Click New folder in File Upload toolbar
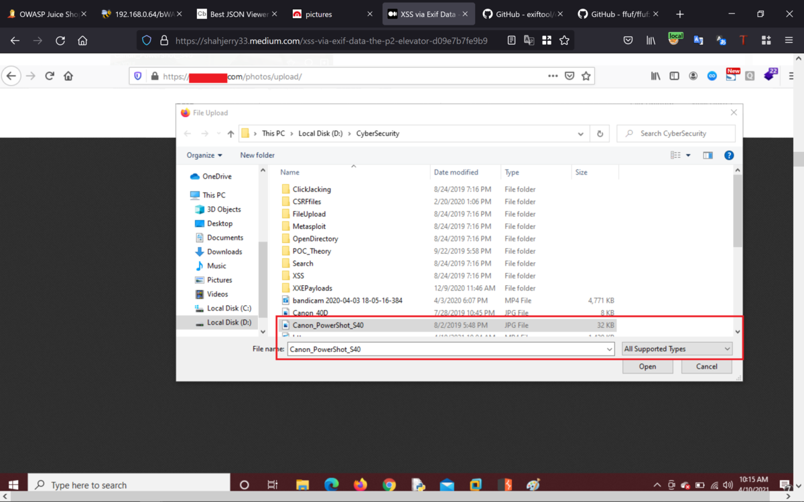The height and width of the screenshot is (502, 804). pos(257,155)
